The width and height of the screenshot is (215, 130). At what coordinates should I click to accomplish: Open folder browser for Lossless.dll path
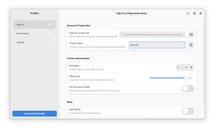point(191,35)
